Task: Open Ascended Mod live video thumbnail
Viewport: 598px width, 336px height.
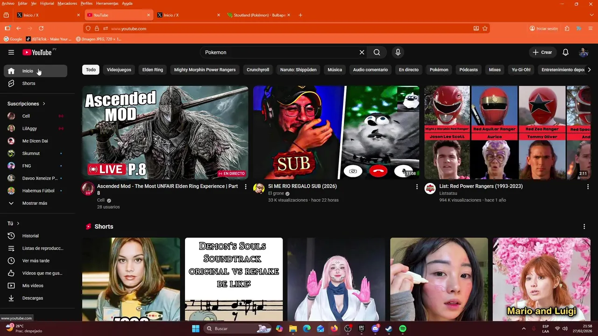Action: (x=165, y=133)
